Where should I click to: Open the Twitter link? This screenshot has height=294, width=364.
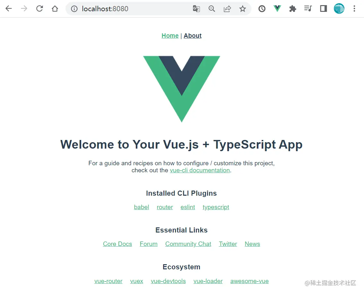(228, 244)
